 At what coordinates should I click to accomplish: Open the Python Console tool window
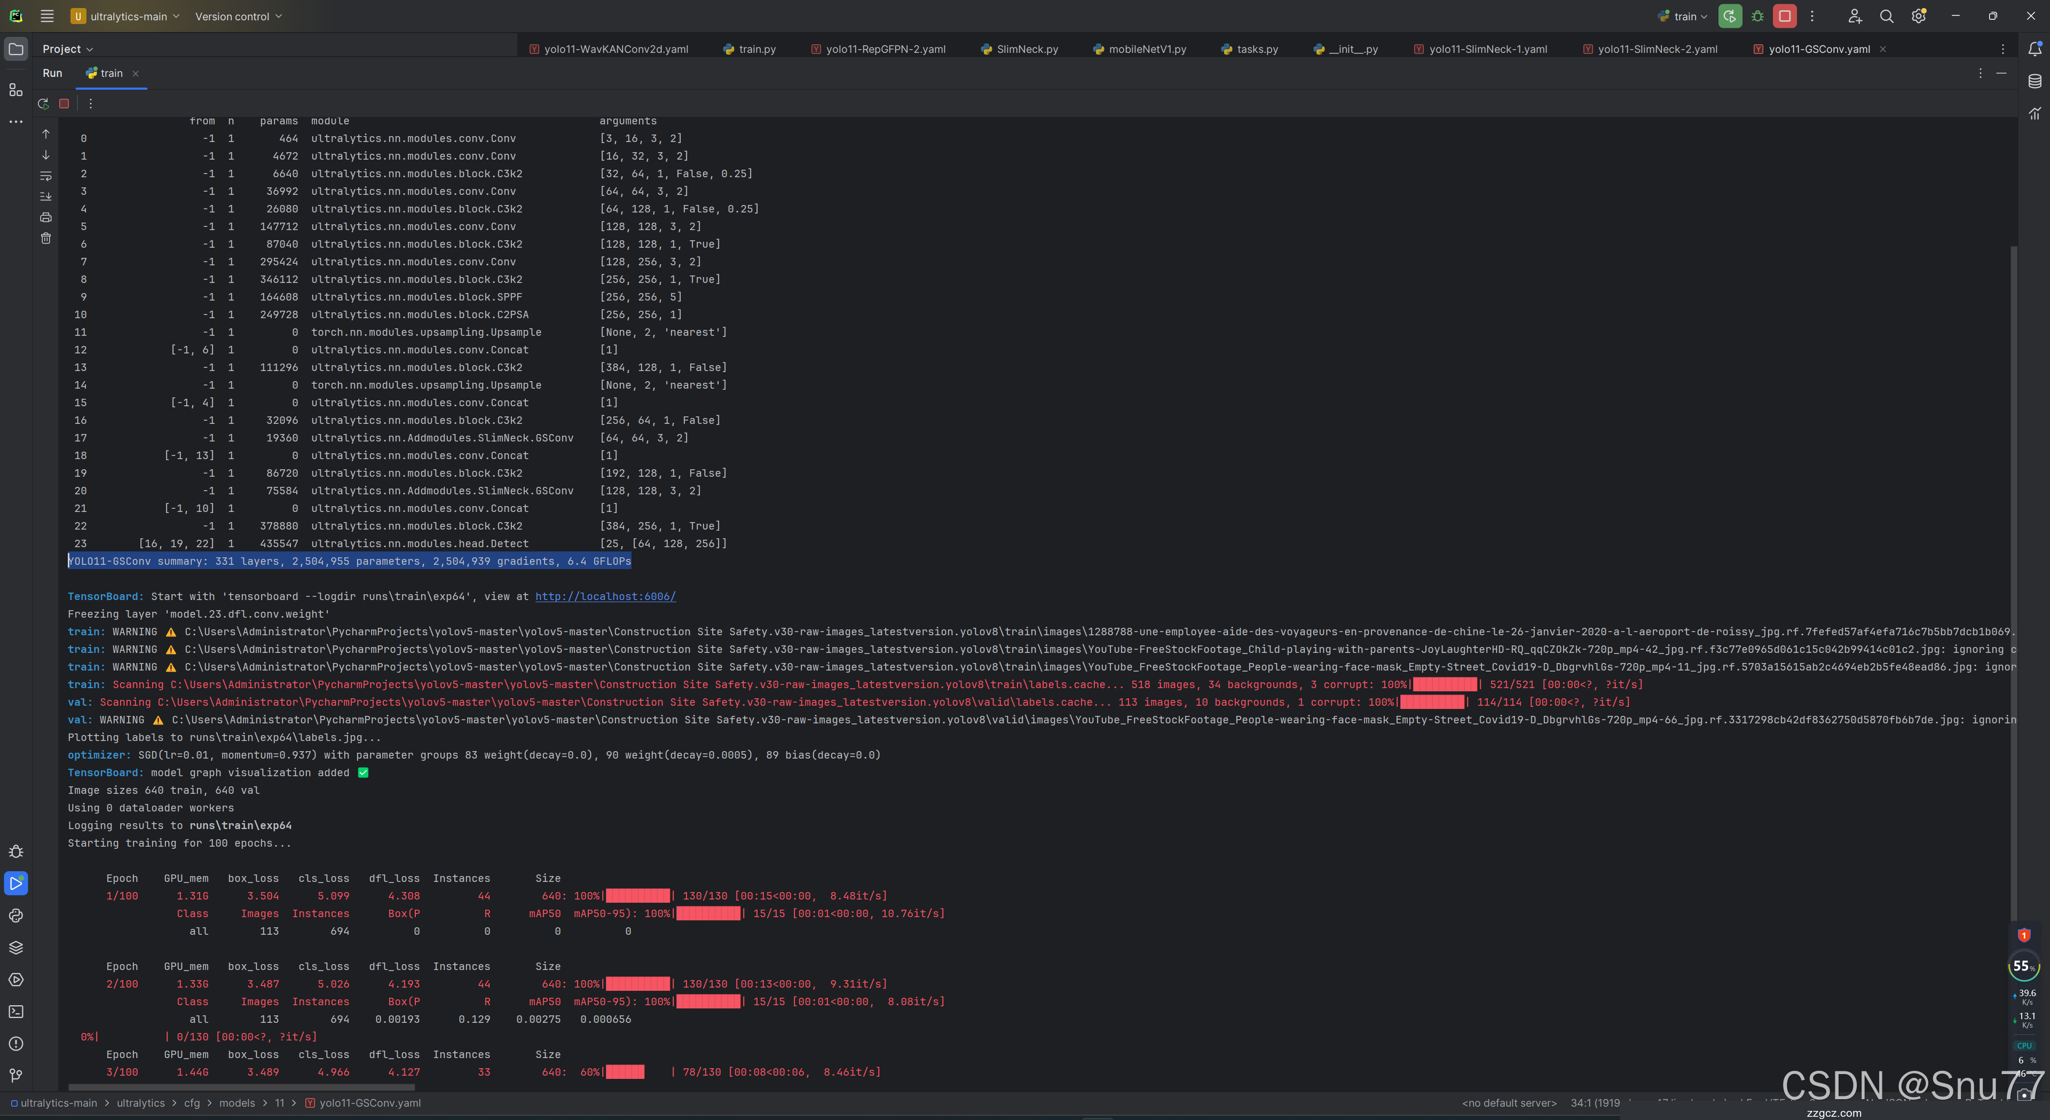16,916
